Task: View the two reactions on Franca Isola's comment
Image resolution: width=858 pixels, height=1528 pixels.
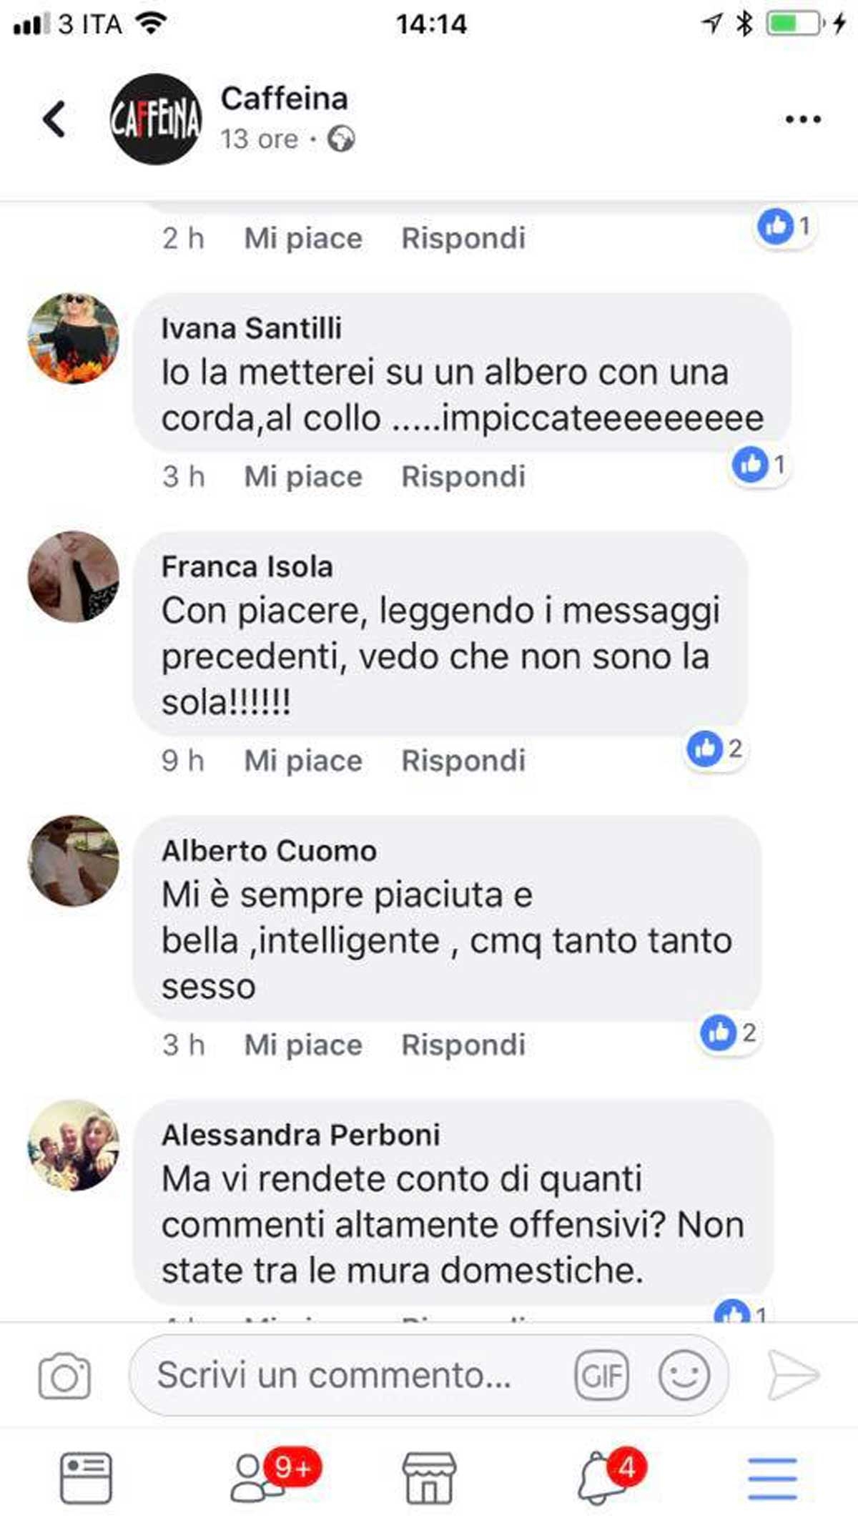Action: [716, 749]
